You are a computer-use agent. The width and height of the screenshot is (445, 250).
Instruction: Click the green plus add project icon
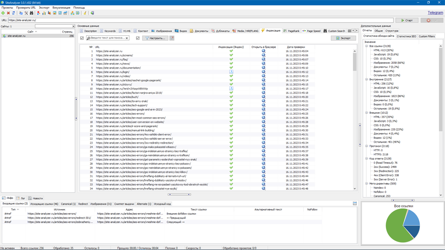coord(3,13)
